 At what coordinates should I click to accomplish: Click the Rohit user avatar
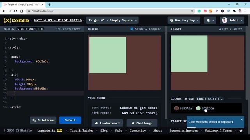coord(225,20)
